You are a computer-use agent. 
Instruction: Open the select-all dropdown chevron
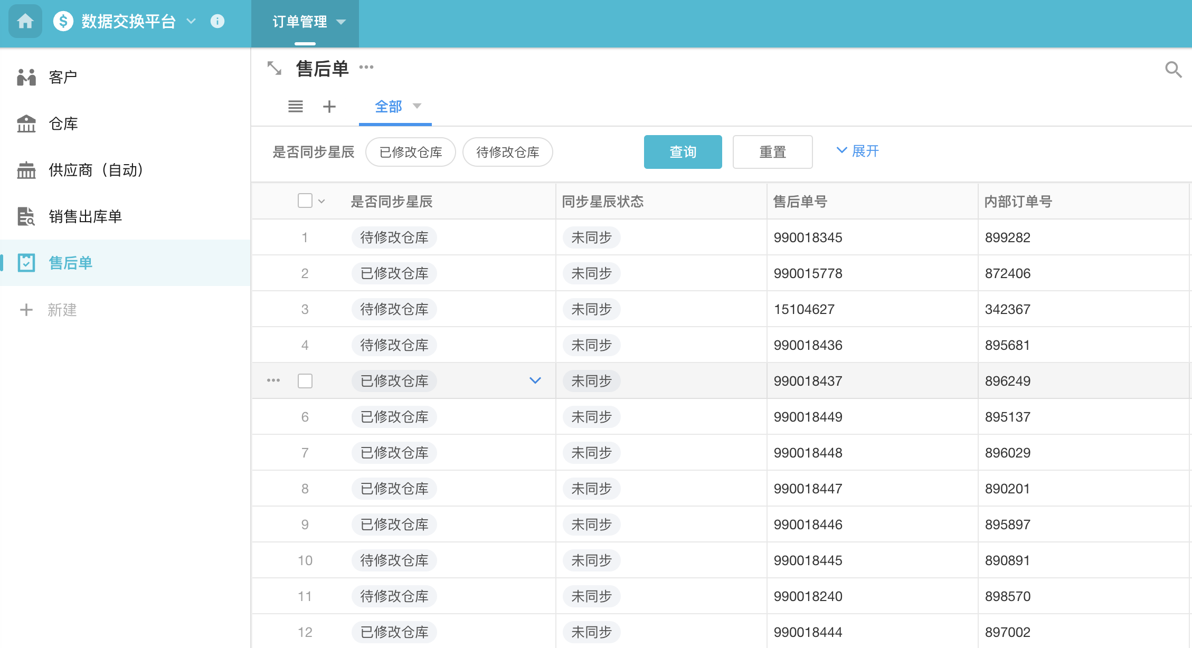(321, 201)
